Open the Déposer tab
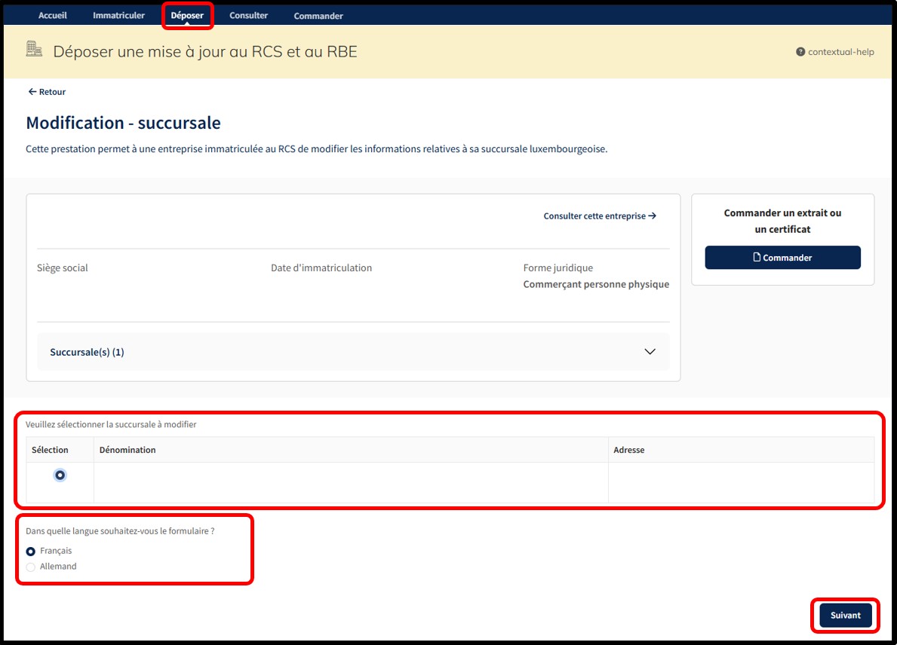Viewport: 897px width, 645px height. 187,16
